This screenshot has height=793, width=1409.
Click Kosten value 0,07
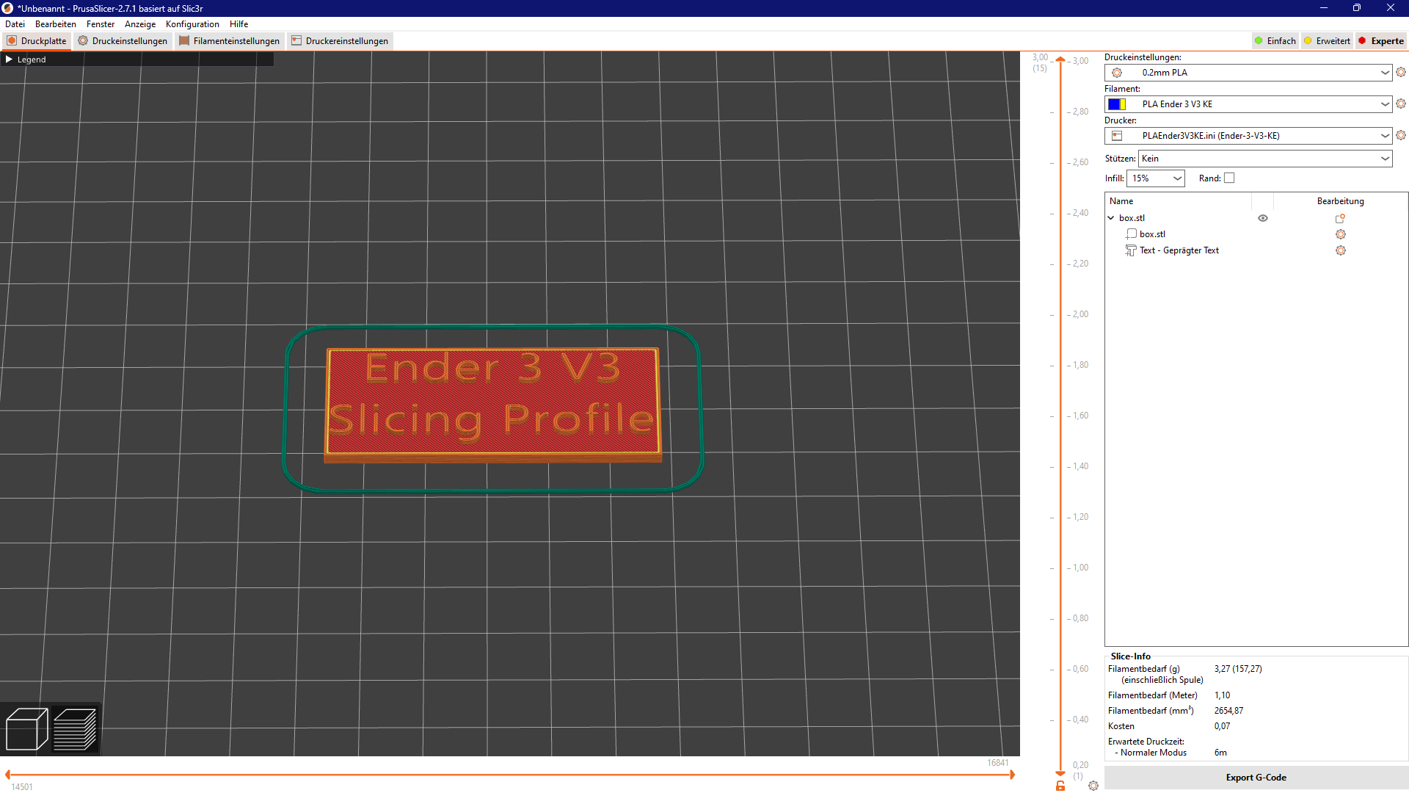pos(1222,726)
